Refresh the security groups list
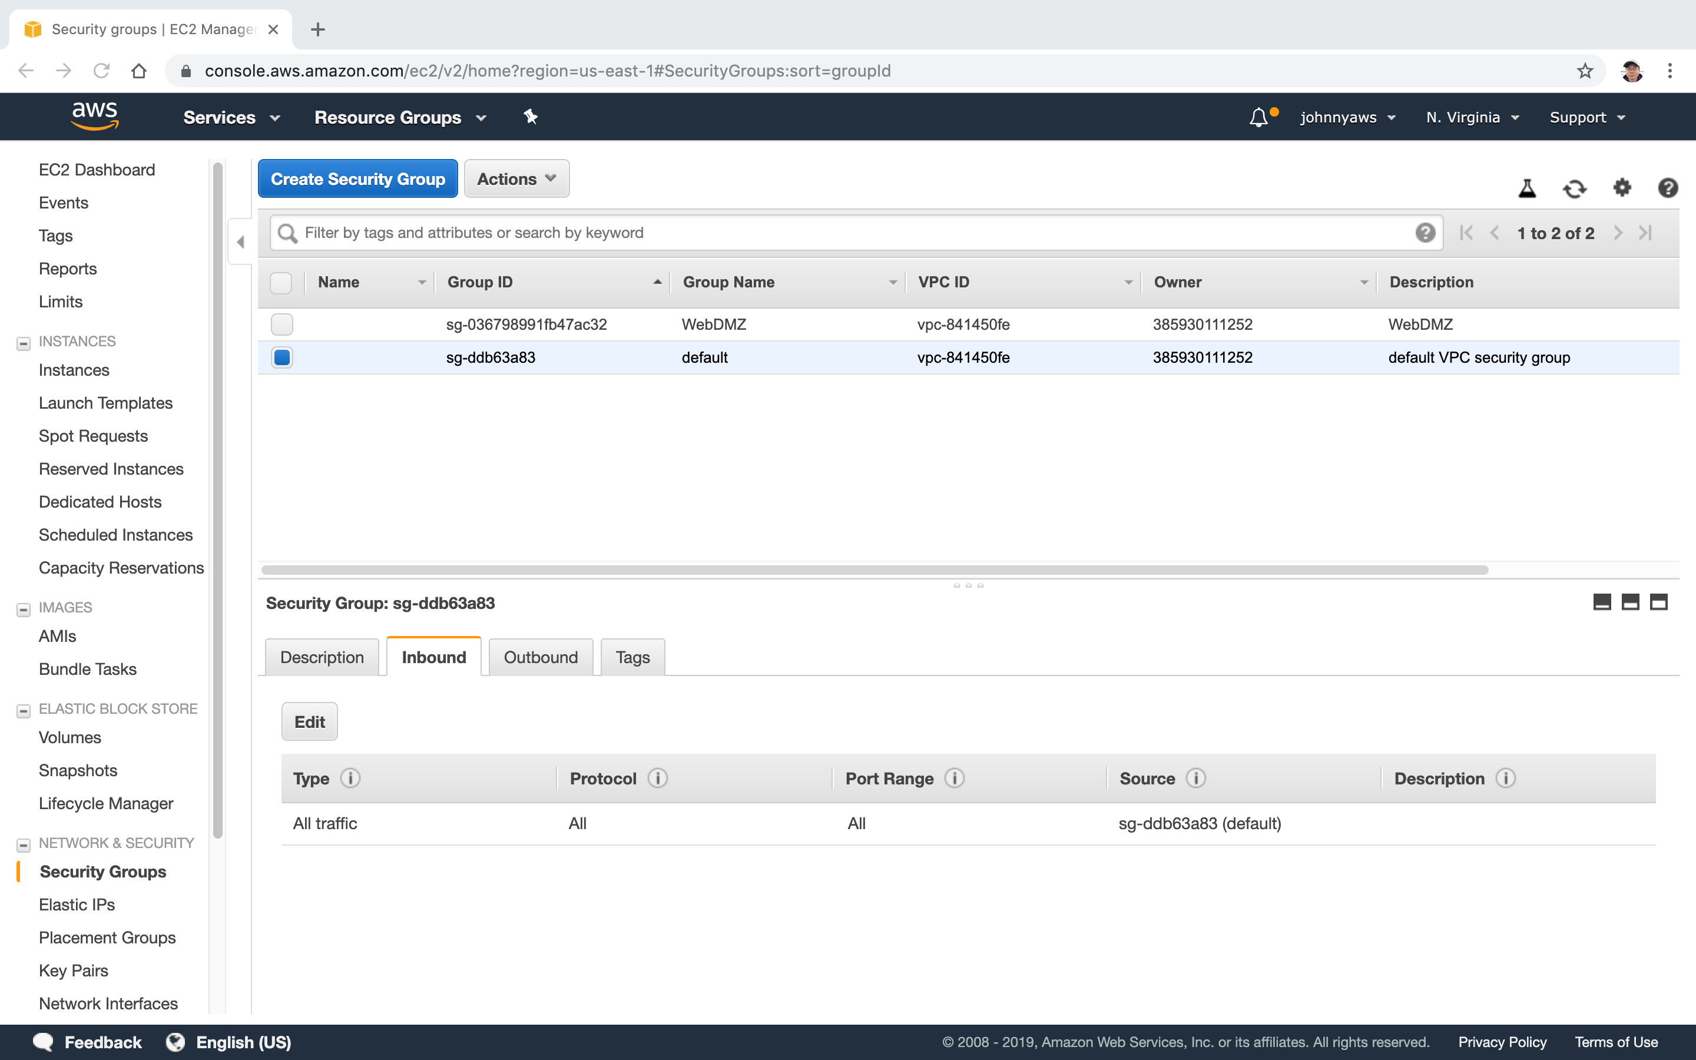The width and height of the screenshot is (1696, 1060). pos(1574,188)
